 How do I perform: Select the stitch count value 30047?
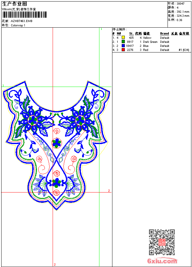click(x=181, y=4)
